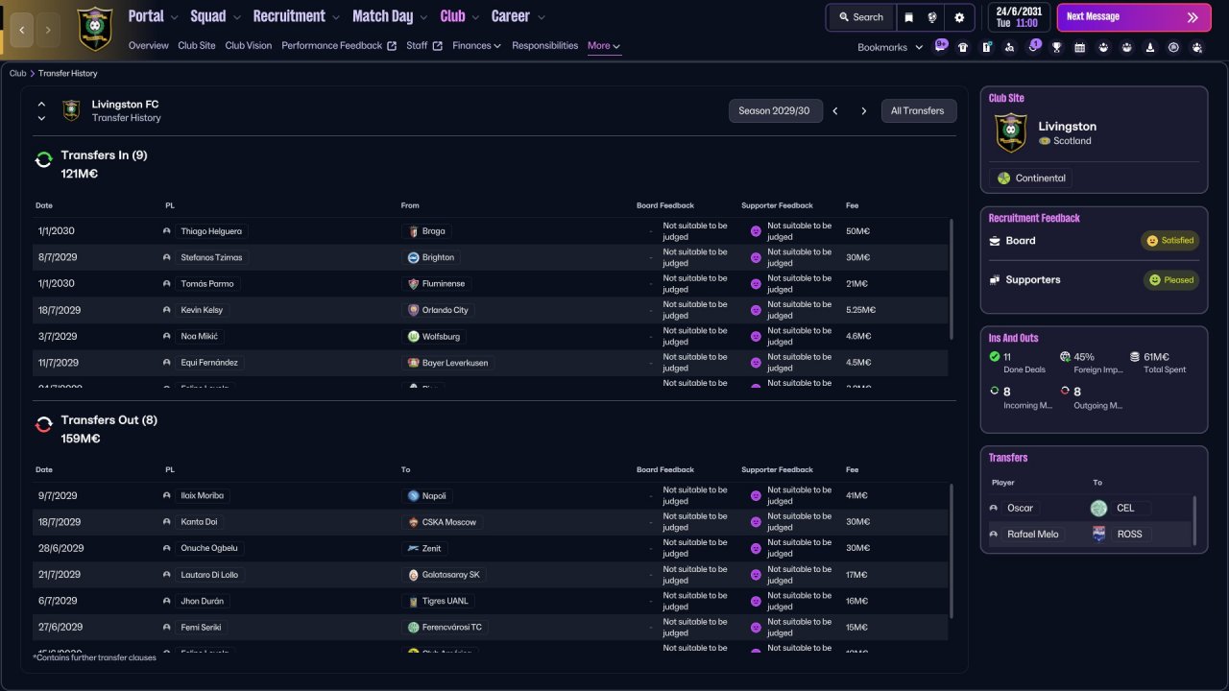Open the trophy competitions shortcut icon
The image size is (1229, 691).
coord(1056,47)
